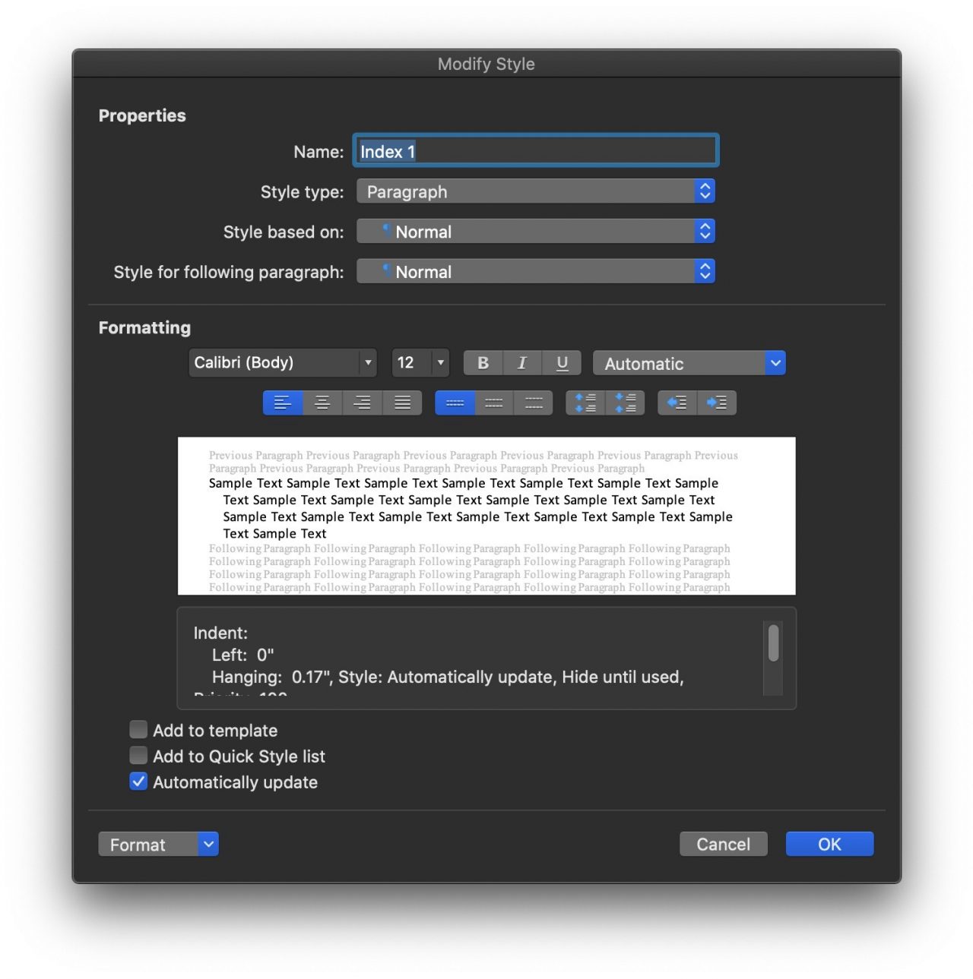Viewport: 973px width, 979px height.
Task: Toggle bold formatting
Action: pyautogui.click(x=483, y=363)
